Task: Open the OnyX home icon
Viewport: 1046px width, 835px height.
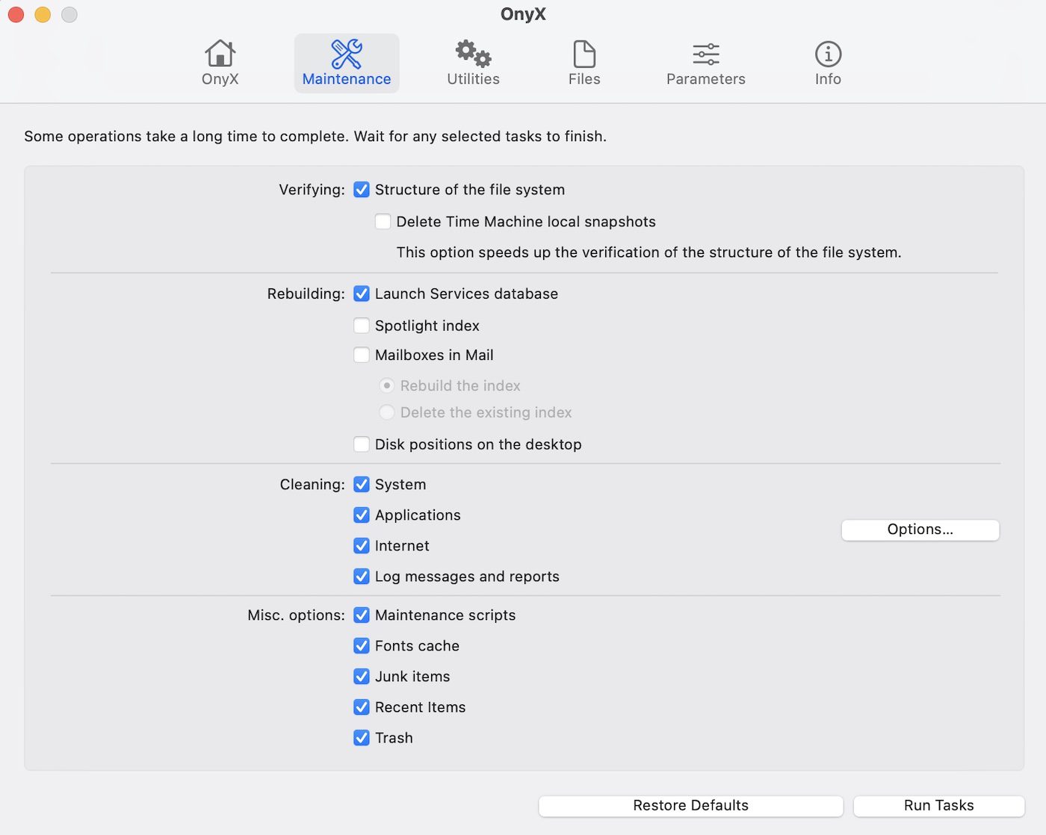Action: (x=220, y=55)
